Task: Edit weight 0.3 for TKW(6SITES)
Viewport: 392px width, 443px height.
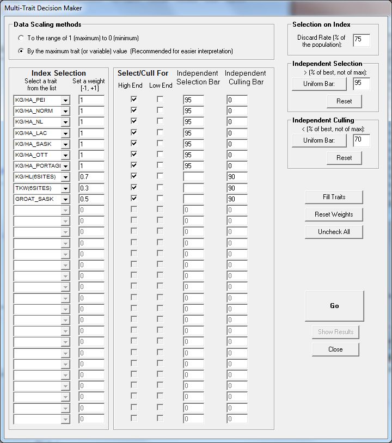Action: [91, 188]
